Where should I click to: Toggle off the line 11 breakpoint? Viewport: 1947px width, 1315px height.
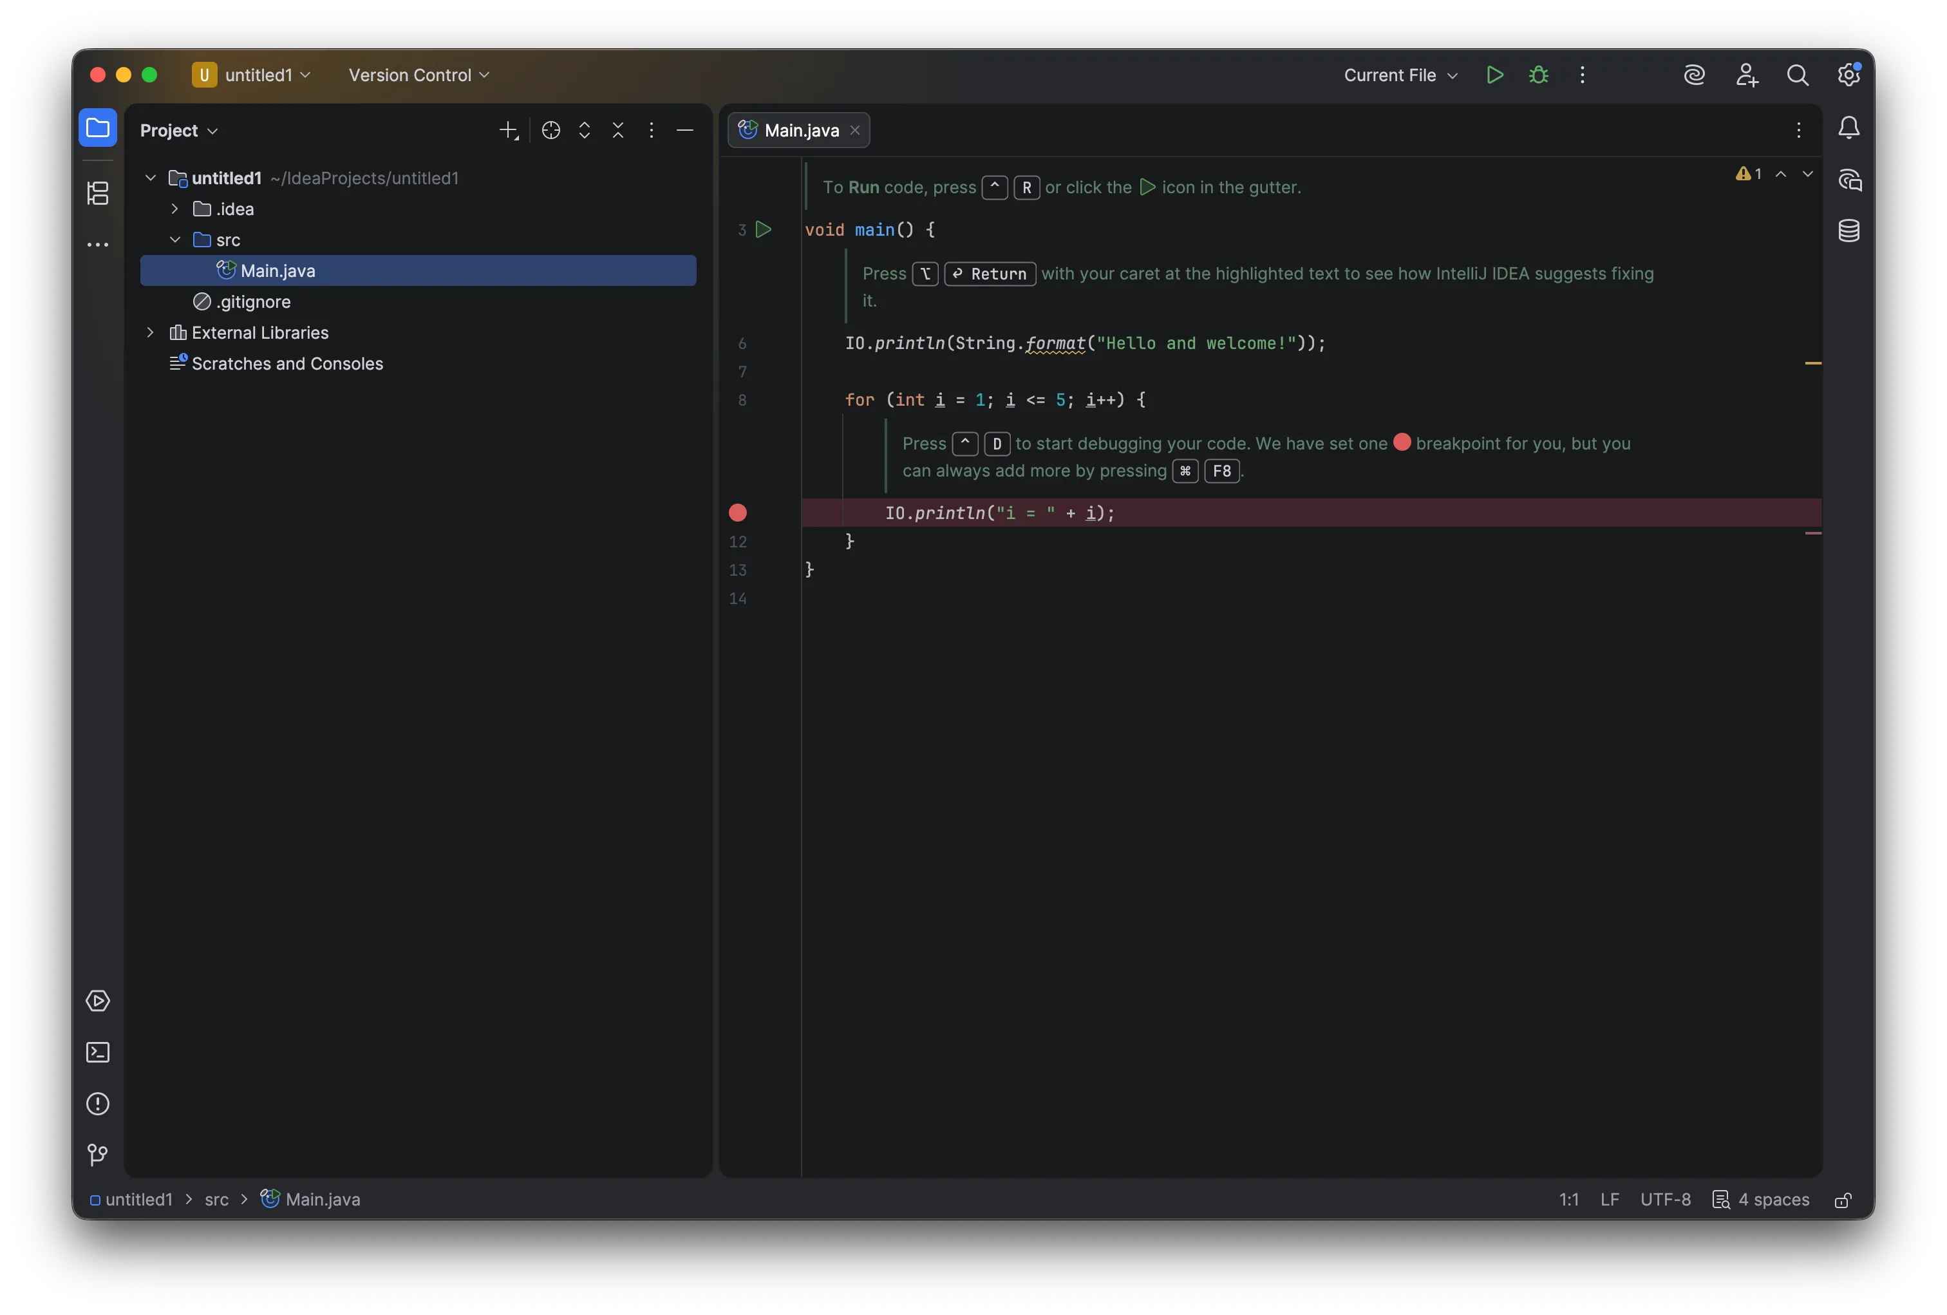(737, 513)
